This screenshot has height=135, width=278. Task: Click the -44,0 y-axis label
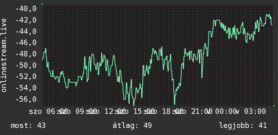pos(26,32)
